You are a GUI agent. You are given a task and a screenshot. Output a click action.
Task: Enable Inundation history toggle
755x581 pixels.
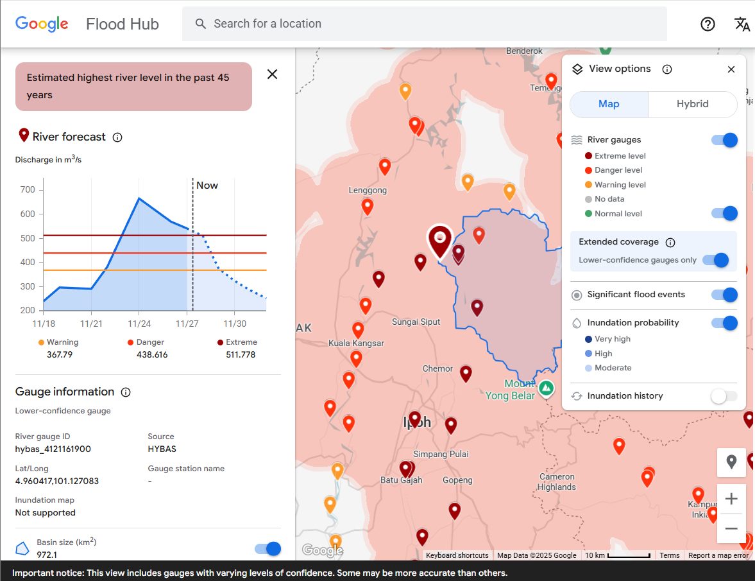724,396
